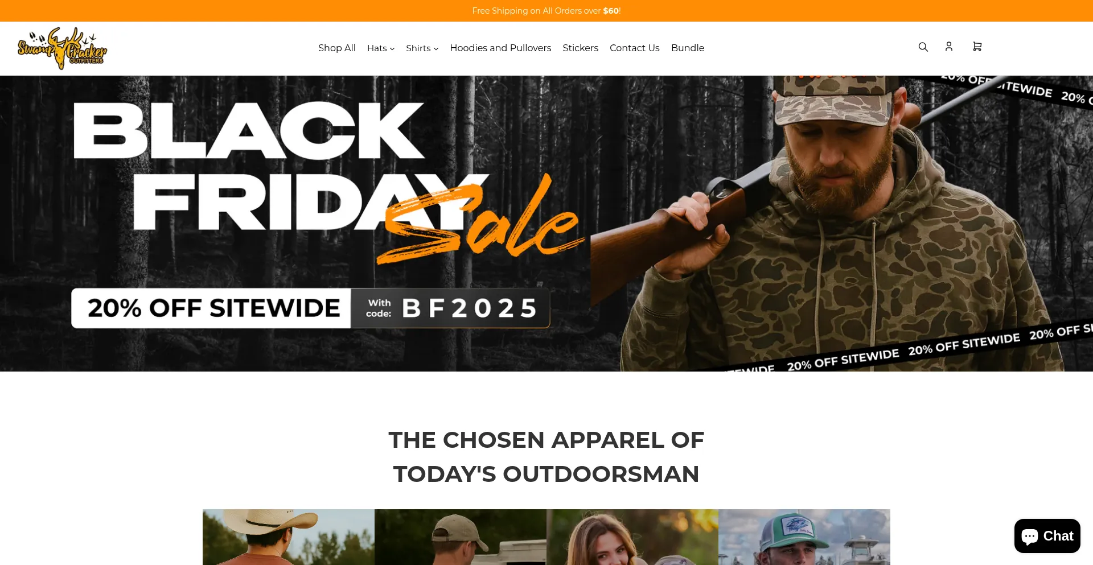Viewport: 1093px width, 565px height.
Task: Expand the Hats dropdown menu
Action: pos(381,48)
